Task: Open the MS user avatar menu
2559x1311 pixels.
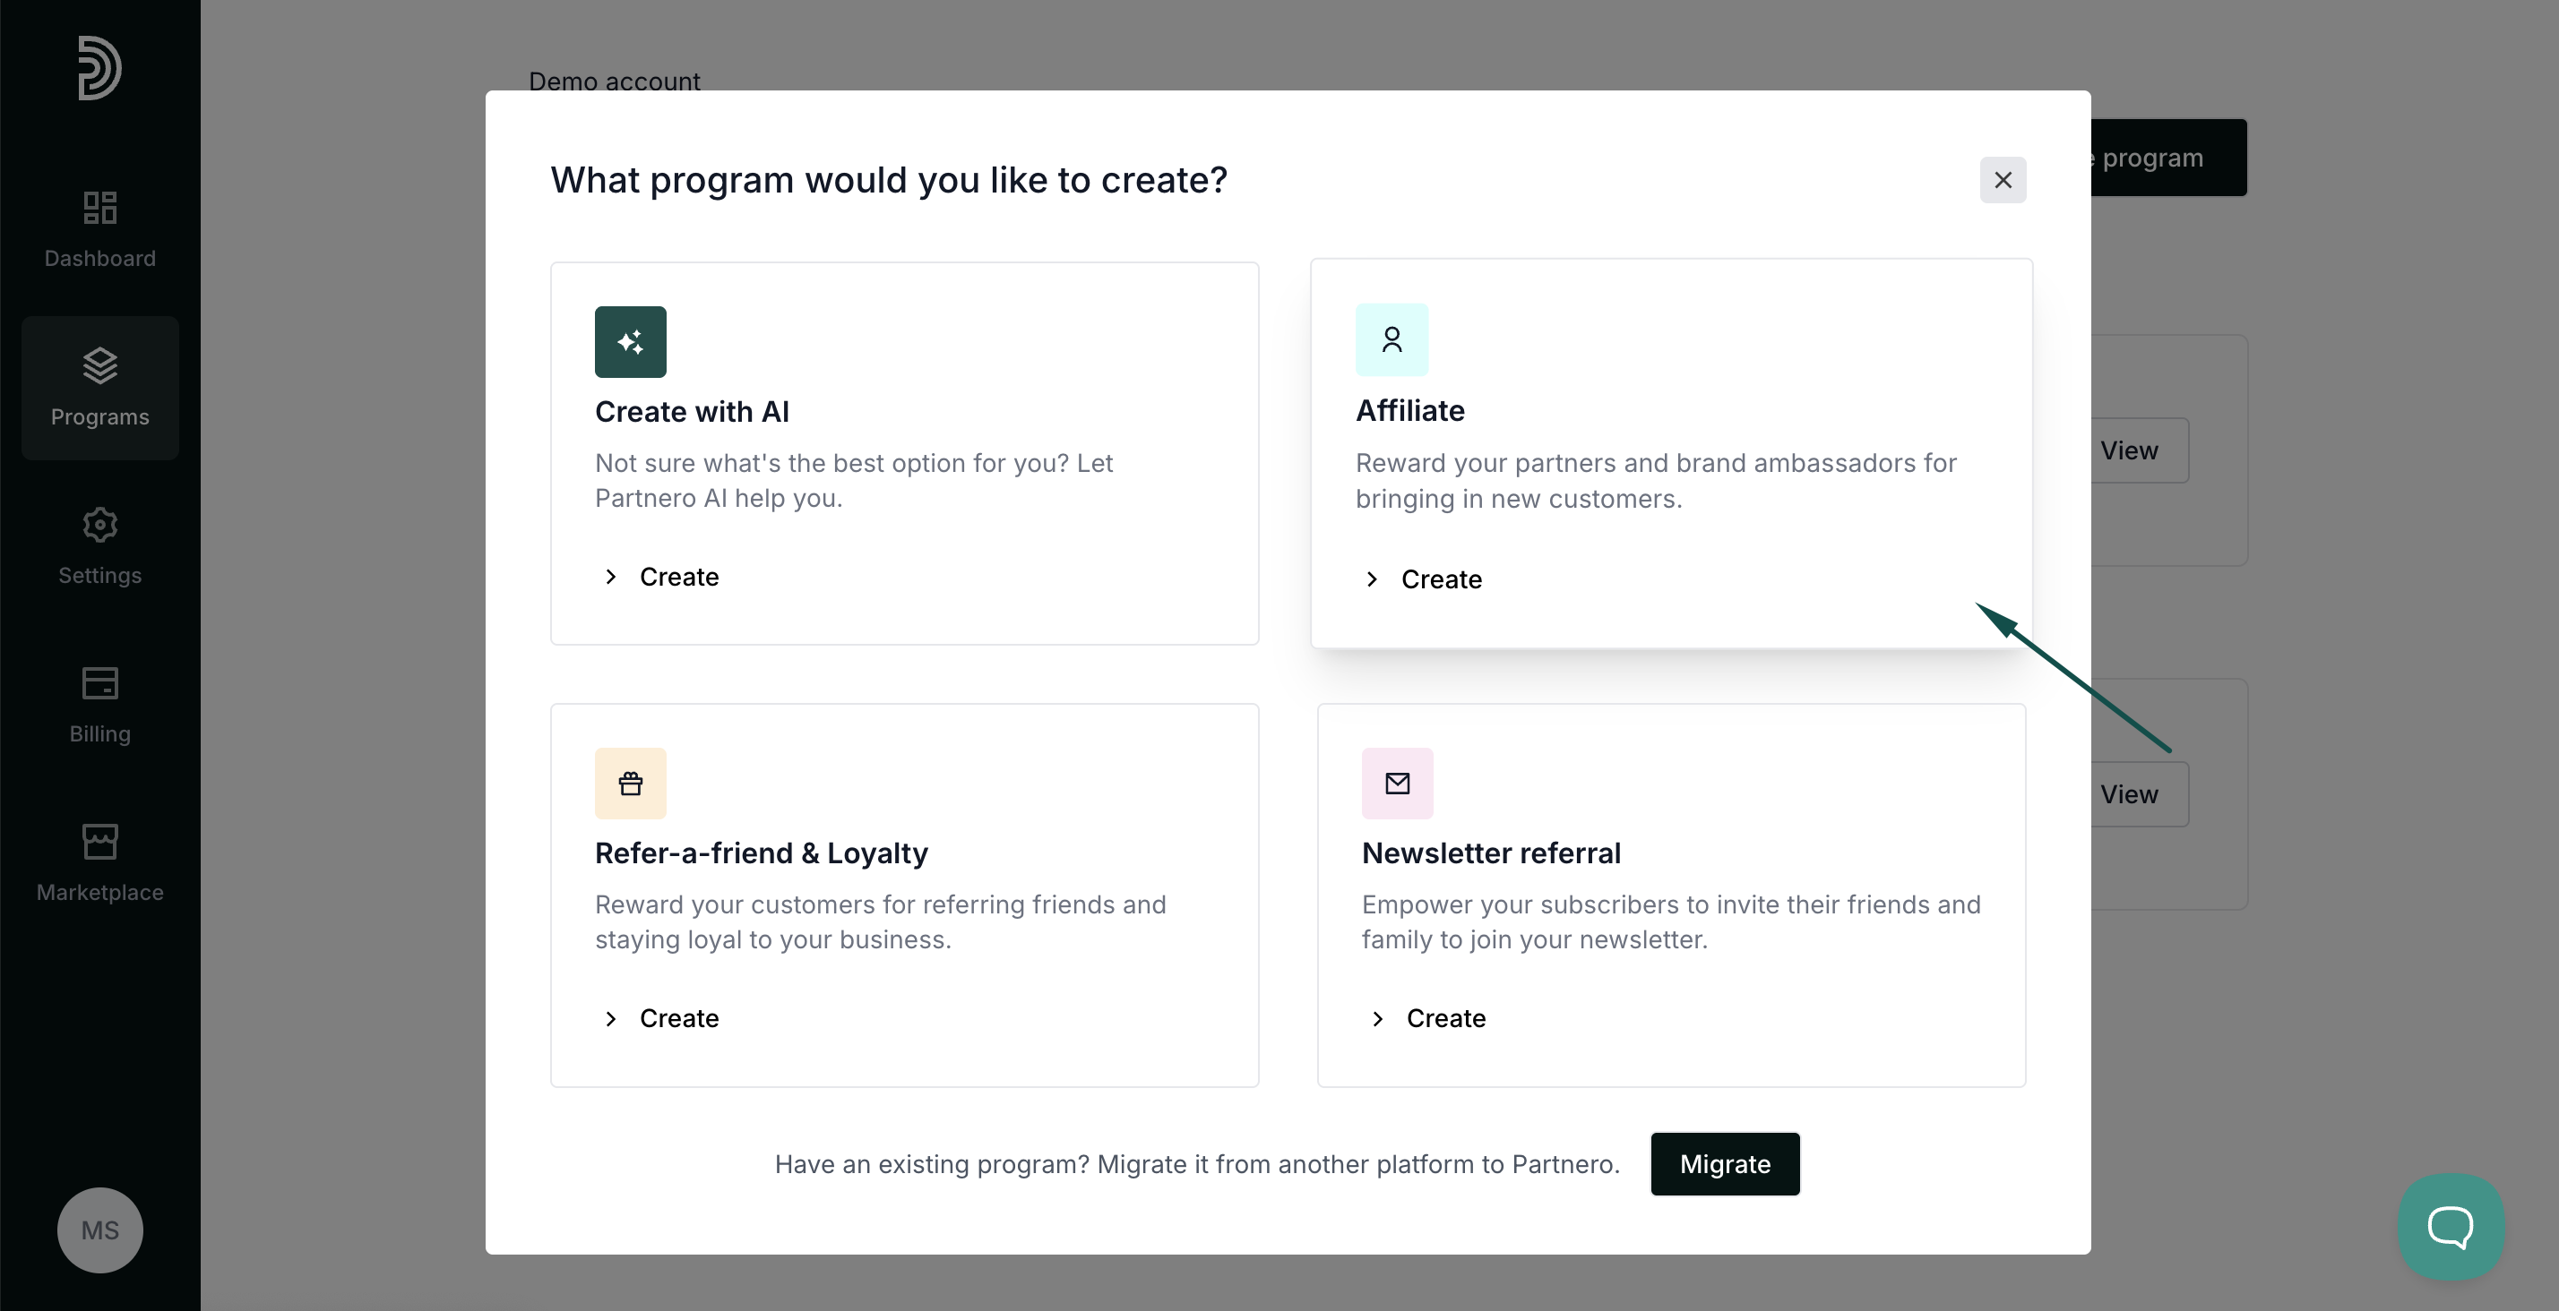Action: (x=99, y=1230)
